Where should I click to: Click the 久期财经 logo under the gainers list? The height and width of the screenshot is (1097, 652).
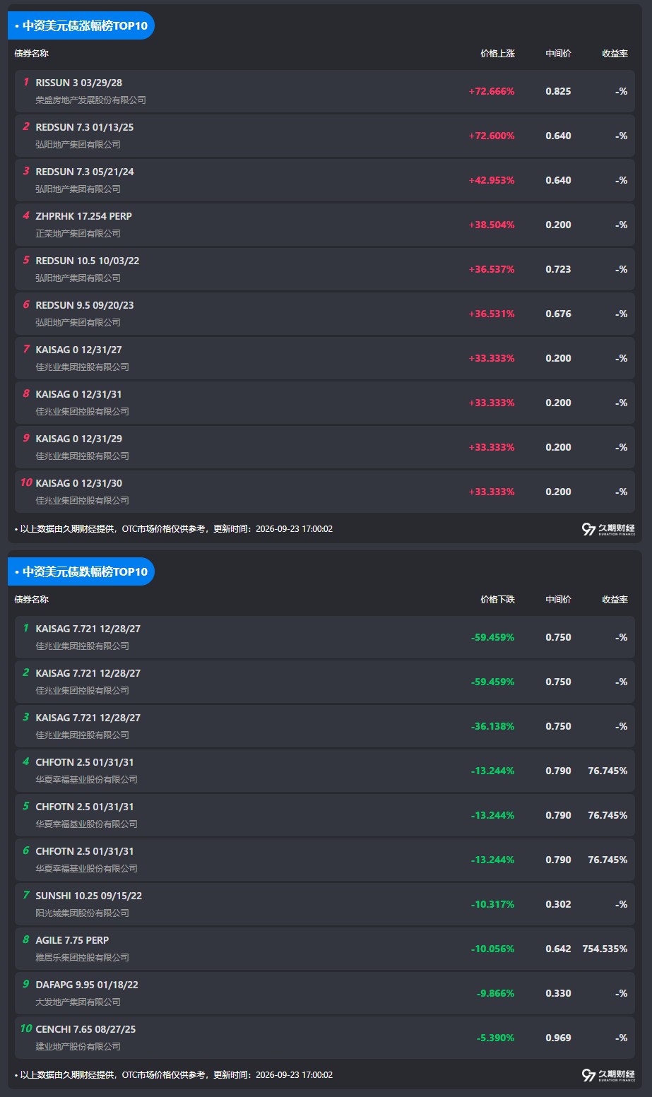tap(608, 529)
